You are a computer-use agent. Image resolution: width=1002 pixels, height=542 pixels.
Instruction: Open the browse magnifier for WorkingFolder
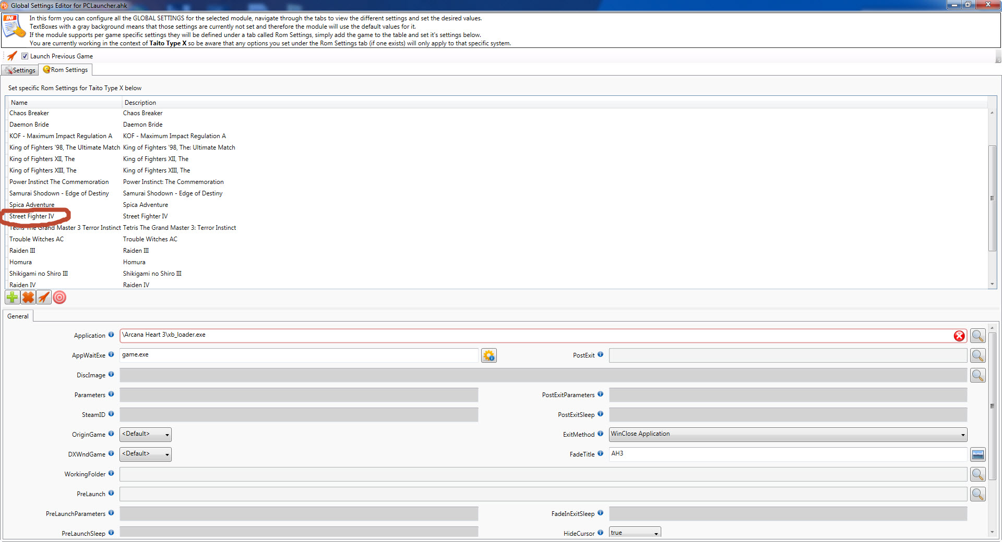pos(978,474)
